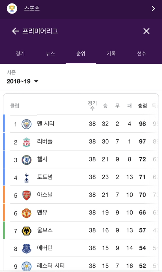This screenshot has height=272, width=162.
Task: Open the 선수 tab
Action: click(141, 53)
